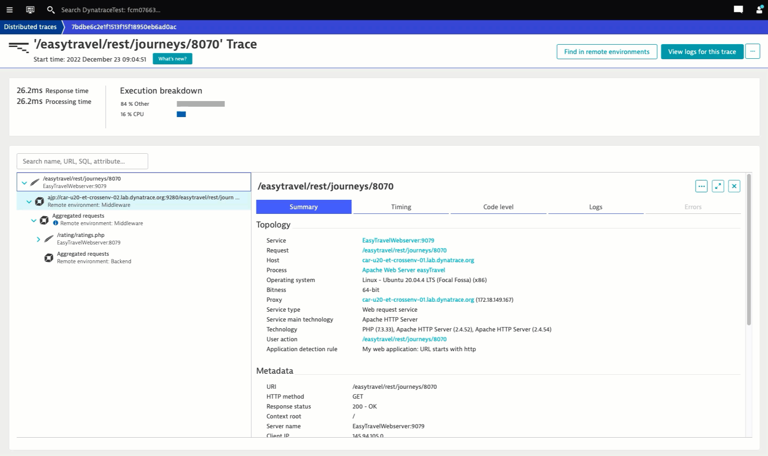Go to Distributed traces breadcrumb
The width and height of the screenshot is (768, 456).
click(x=31, y=27)
